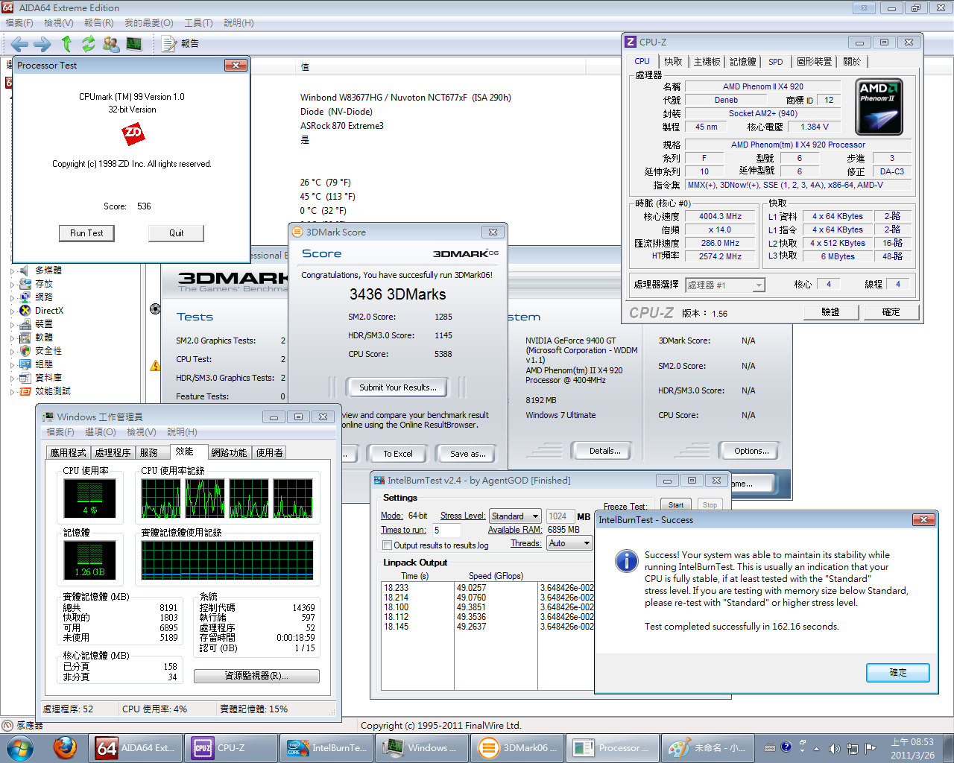The height and width of the screenshot is (763, 954).
Task: Click the 3DMark Score window close button
Action: tap(492, 232)
